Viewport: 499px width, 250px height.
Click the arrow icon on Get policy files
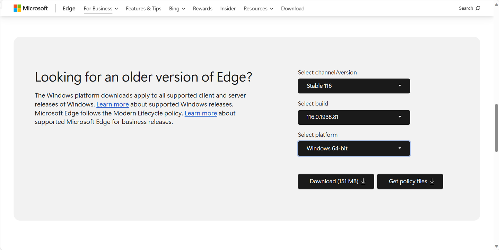tap(432, 182)
